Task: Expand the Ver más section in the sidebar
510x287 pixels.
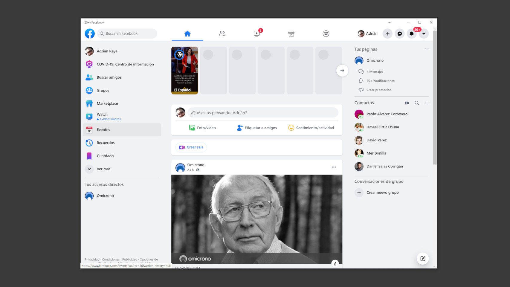Action: coord(103,169)
